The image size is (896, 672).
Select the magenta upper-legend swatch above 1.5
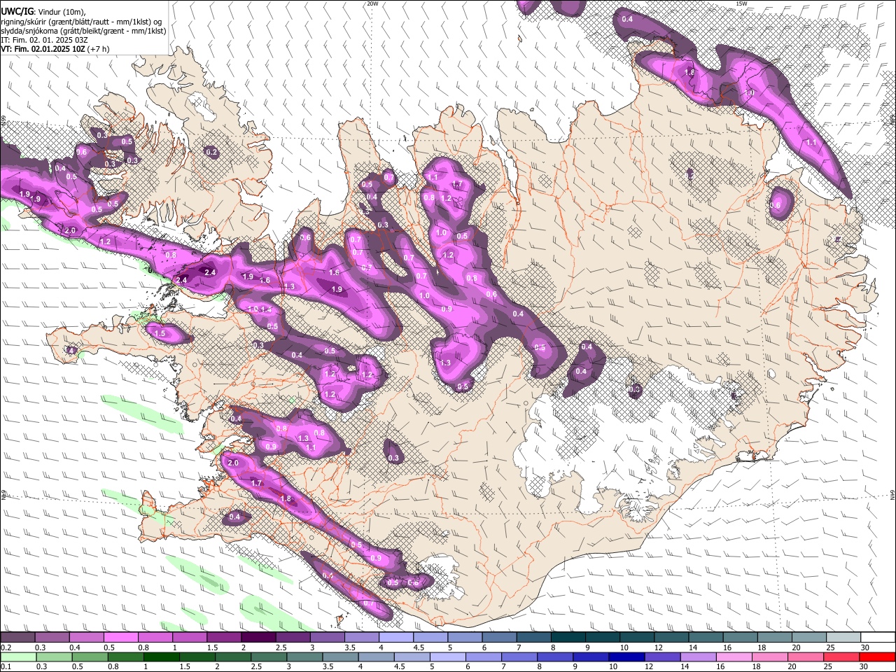224,638
